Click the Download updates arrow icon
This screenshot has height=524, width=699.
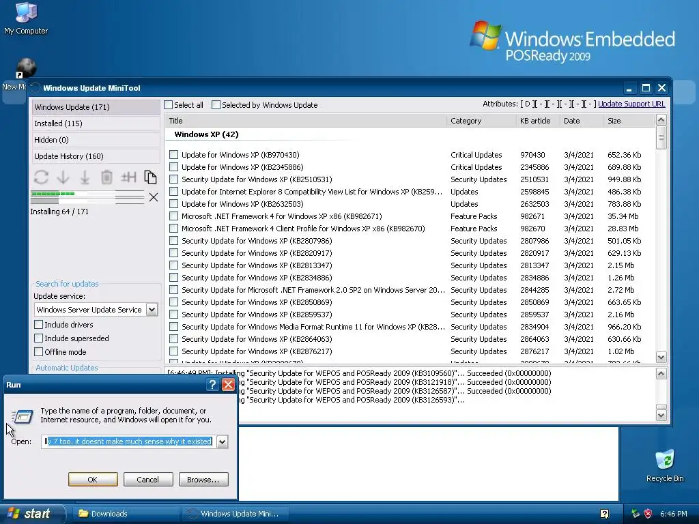click(63, 177)
